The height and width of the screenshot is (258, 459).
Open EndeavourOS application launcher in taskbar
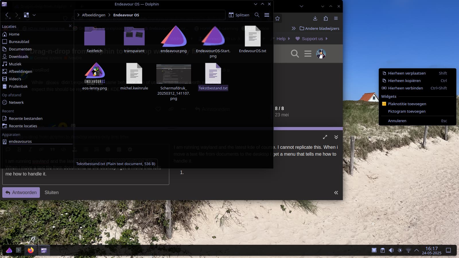click(9, 250)
